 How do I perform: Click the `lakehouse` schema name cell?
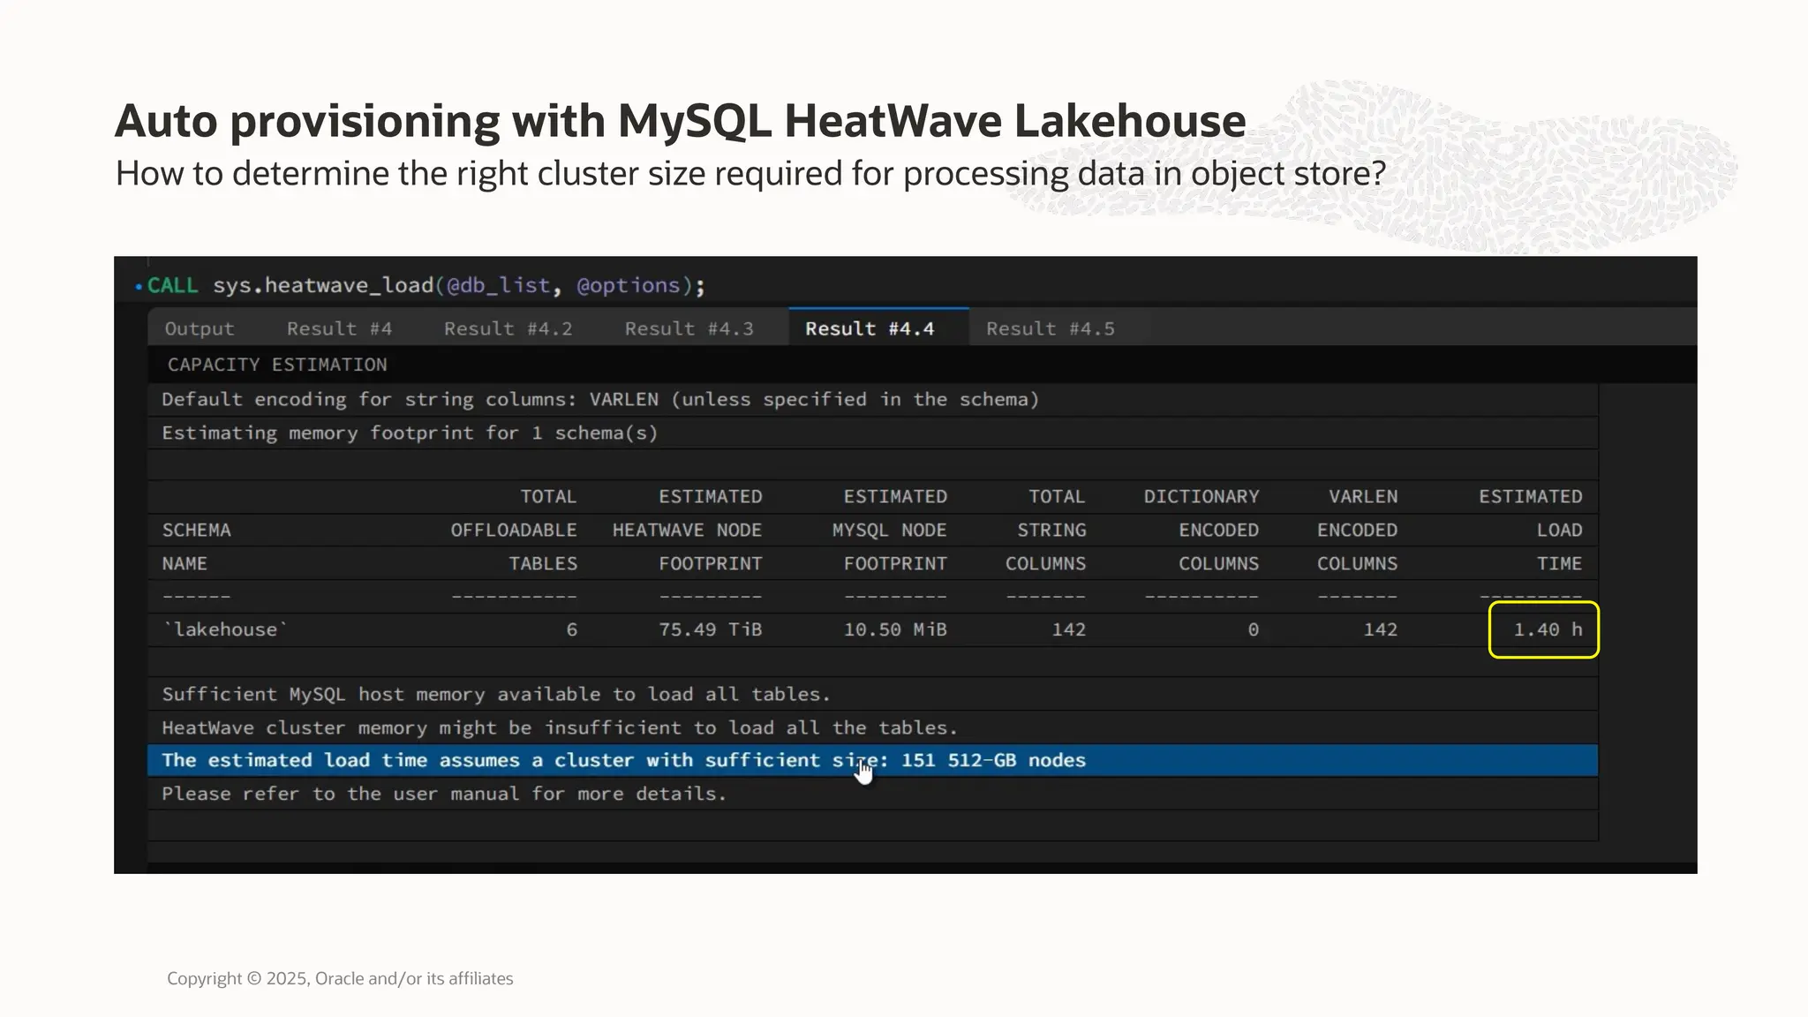(x=225, y=629)
